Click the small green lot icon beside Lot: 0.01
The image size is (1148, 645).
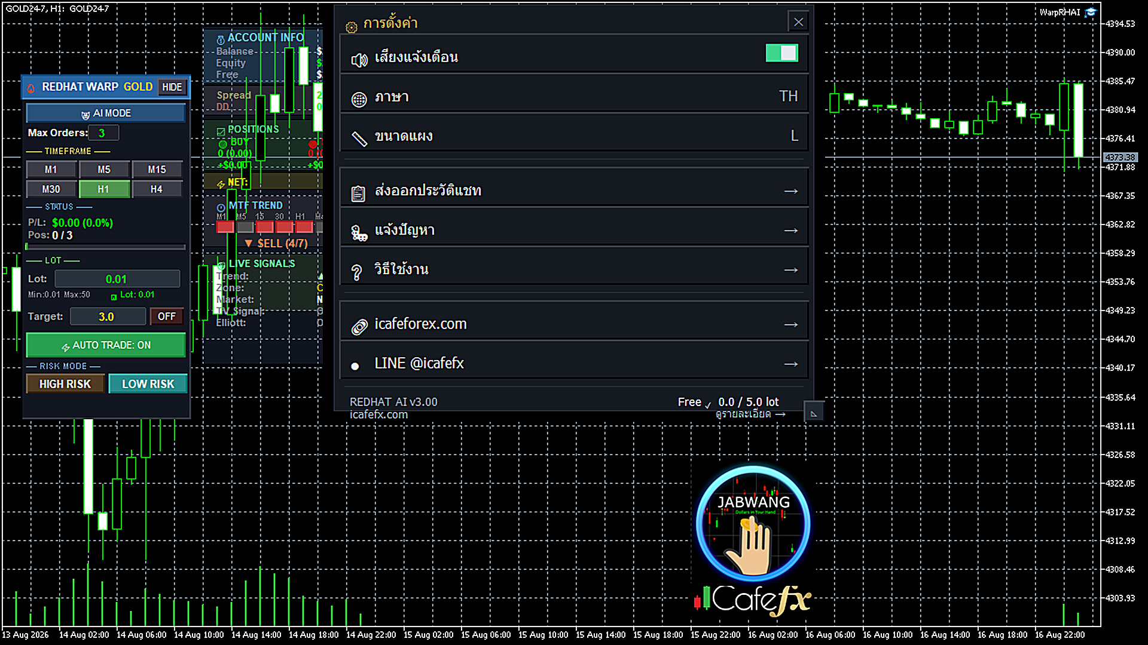pyautogui.click(x=114, y=297)
